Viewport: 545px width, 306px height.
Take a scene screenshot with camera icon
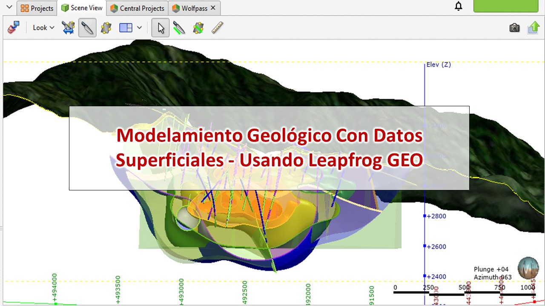pos(514,28)
